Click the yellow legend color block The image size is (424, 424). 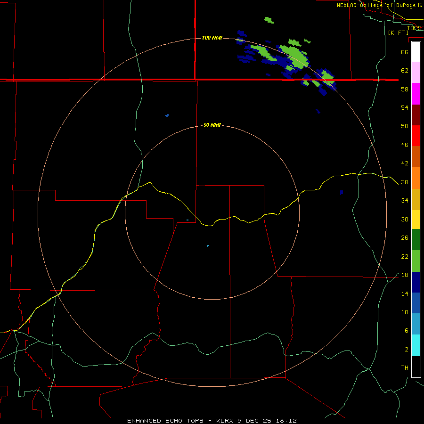pyautogui.click(x=416, y=220)
